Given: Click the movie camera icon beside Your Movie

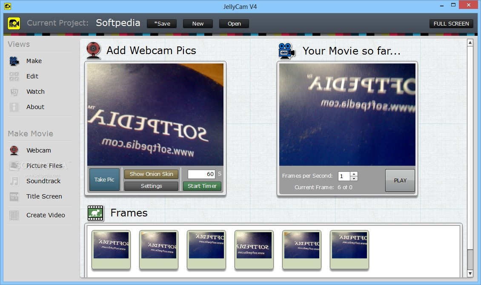Looking at the screenshot, I should tap(286, 51).
